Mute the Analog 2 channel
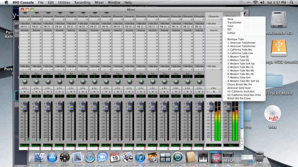This screenshot has width=298, height=167. [x=36, y=92]
